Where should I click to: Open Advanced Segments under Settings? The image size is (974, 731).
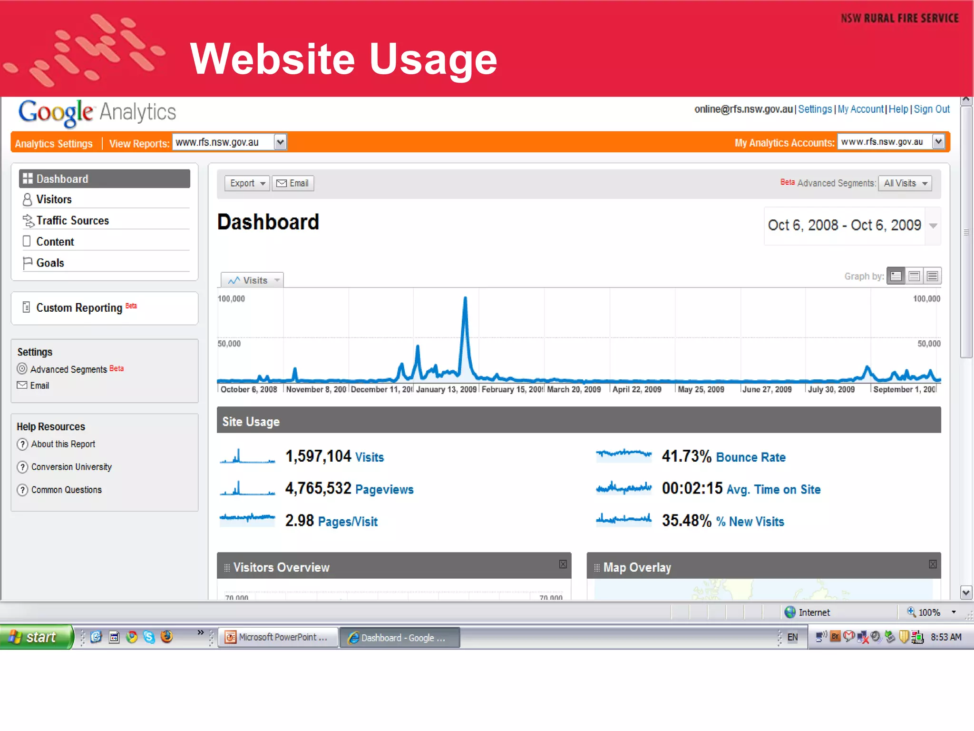tap(69, 369)
